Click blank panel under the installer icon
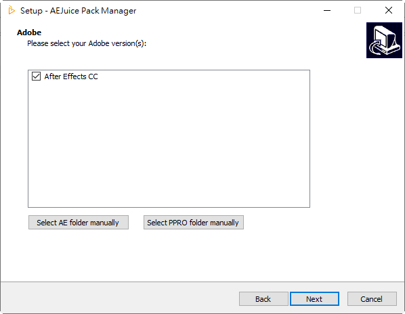 tap(384, 129)
